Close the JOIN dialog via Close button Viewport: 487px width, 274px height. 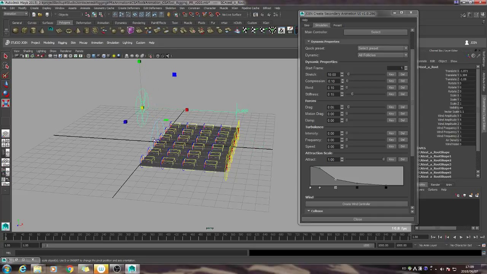(x=358, y=219)
